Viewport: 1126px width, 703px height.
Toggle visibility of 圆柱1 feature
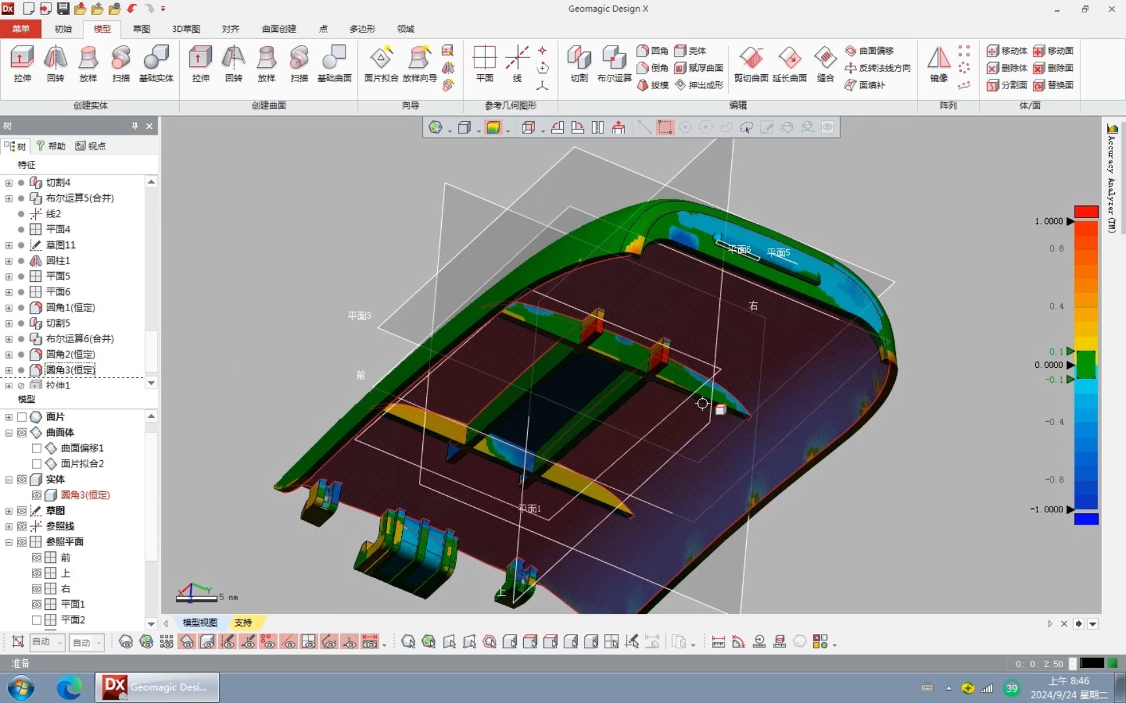[x=22, y=260]
